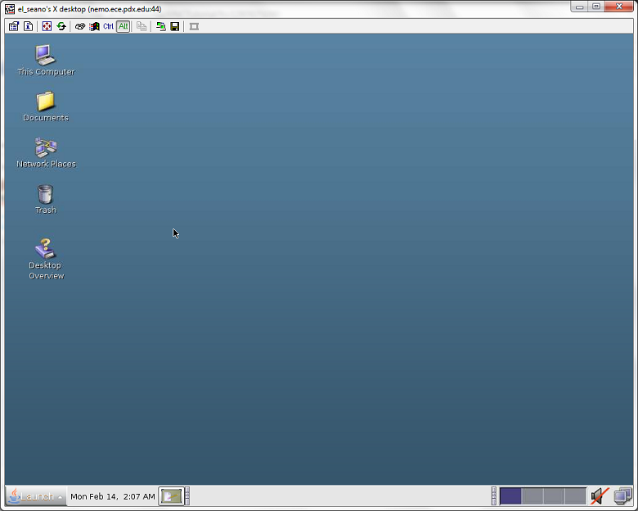Select the Desktop Overview help icon

pyautogui.click(x=46, y=259)
